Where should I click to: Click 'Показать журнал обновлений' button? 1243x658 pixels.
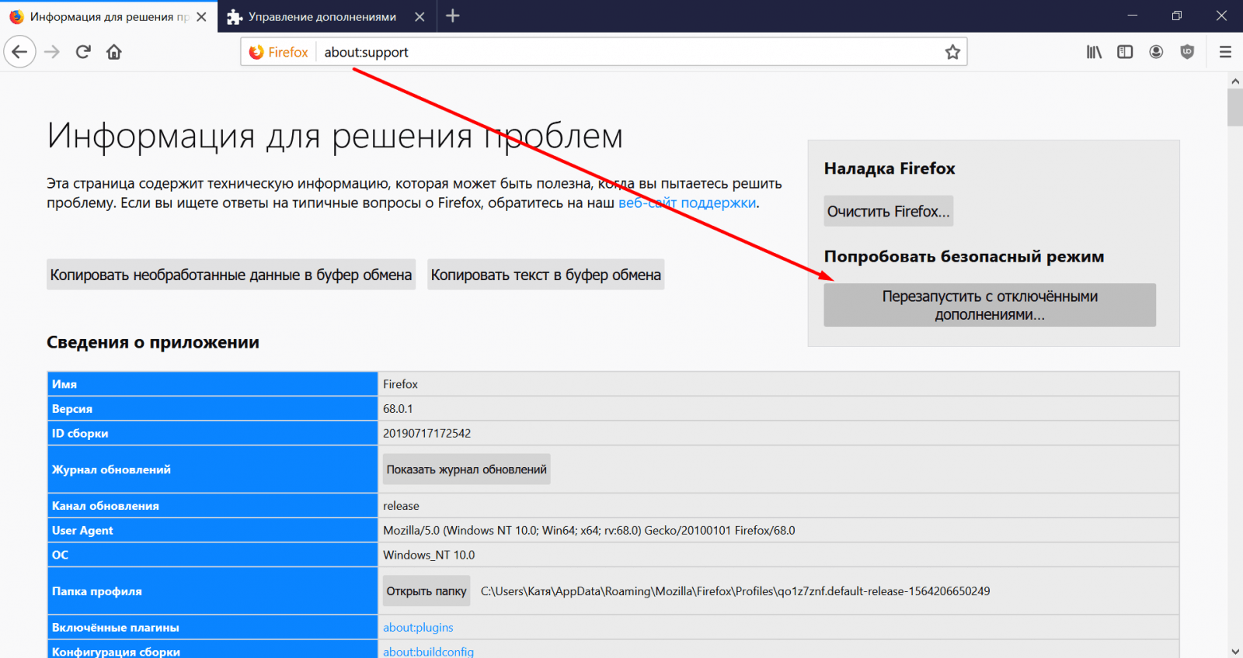466,469
